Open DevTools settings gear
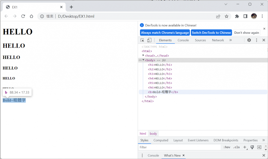This screenshot has height=159, width=268. point(249,40)
